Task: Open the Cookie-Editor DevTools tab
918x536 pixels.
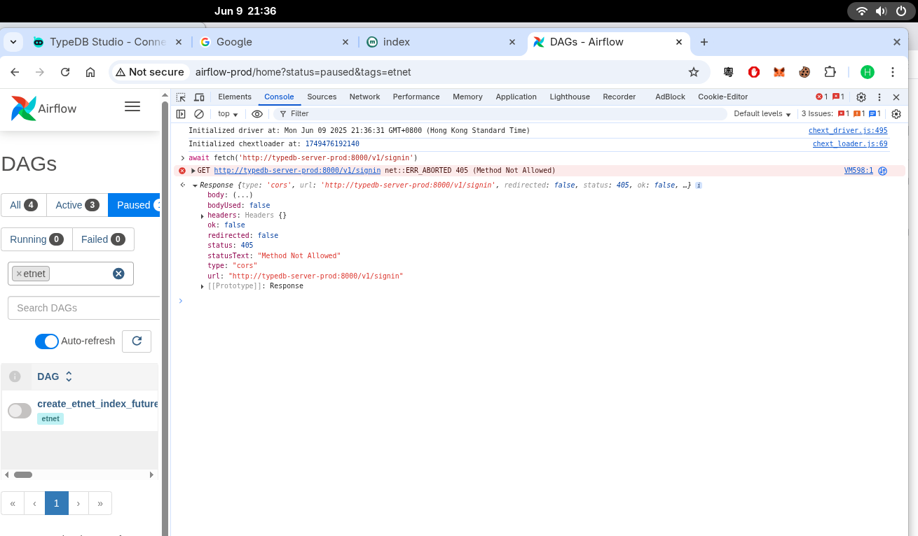Action: (722, 97)
